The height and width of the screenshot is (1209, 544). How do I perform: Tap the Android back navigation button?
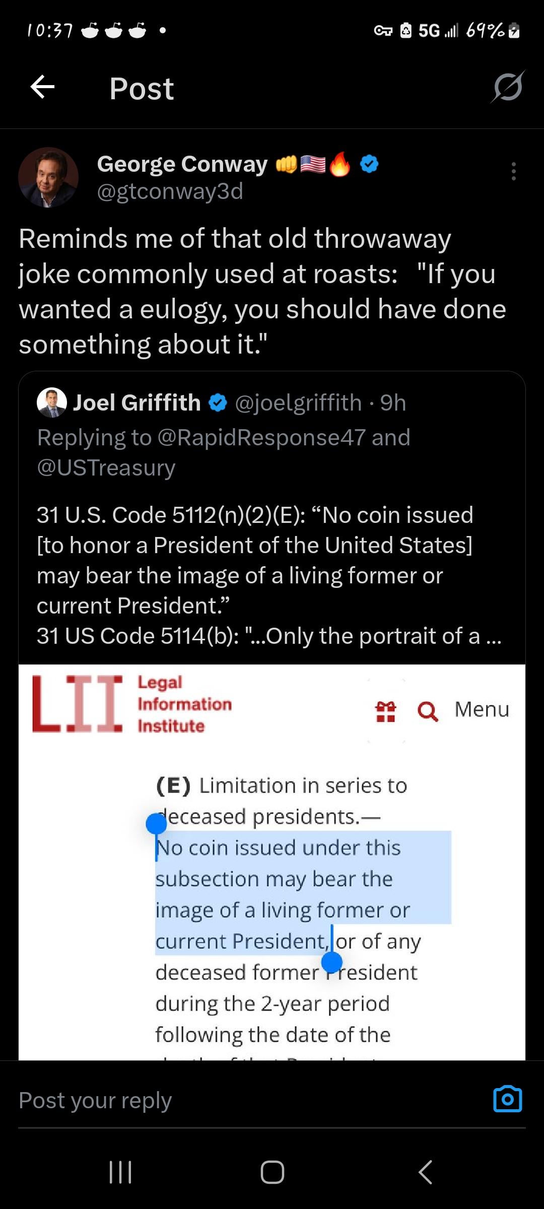426,1172
